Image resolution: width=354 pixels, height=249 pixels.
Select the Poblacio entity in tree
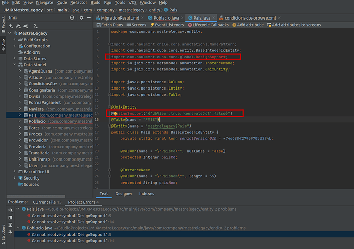tap(49, 121)
